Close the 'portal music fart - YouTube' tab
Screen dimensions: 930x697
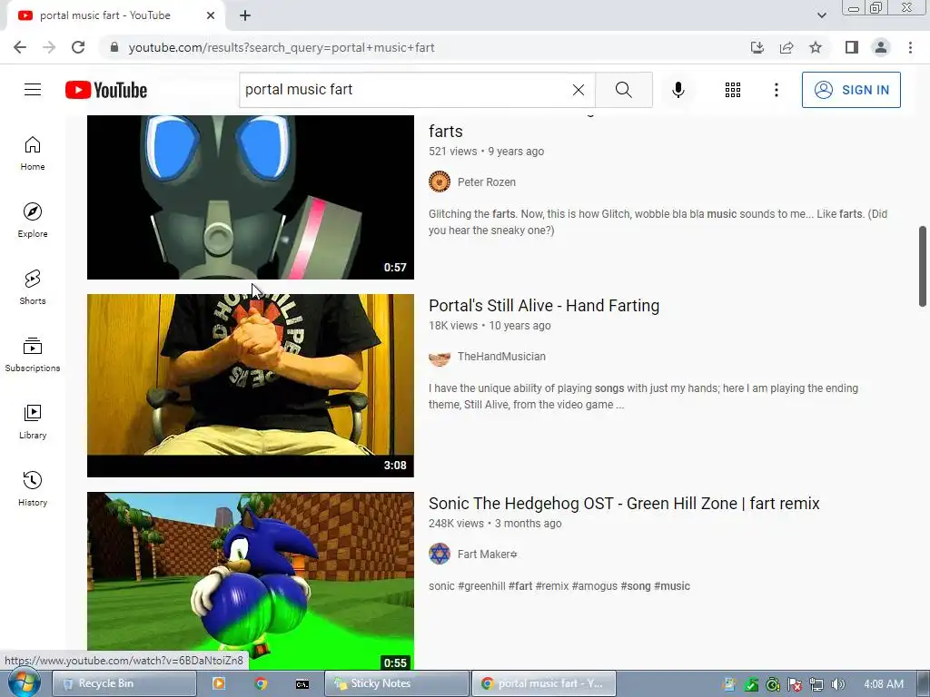(x=211, y=15)
